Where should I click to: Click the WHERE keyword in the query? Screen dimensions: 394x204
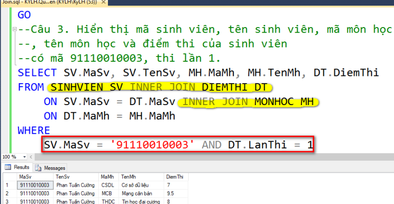[34, 131]
